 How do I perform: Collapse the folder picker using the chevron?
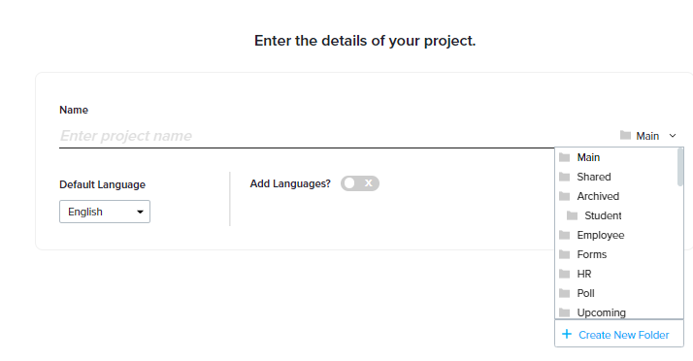tap(673, 136)
